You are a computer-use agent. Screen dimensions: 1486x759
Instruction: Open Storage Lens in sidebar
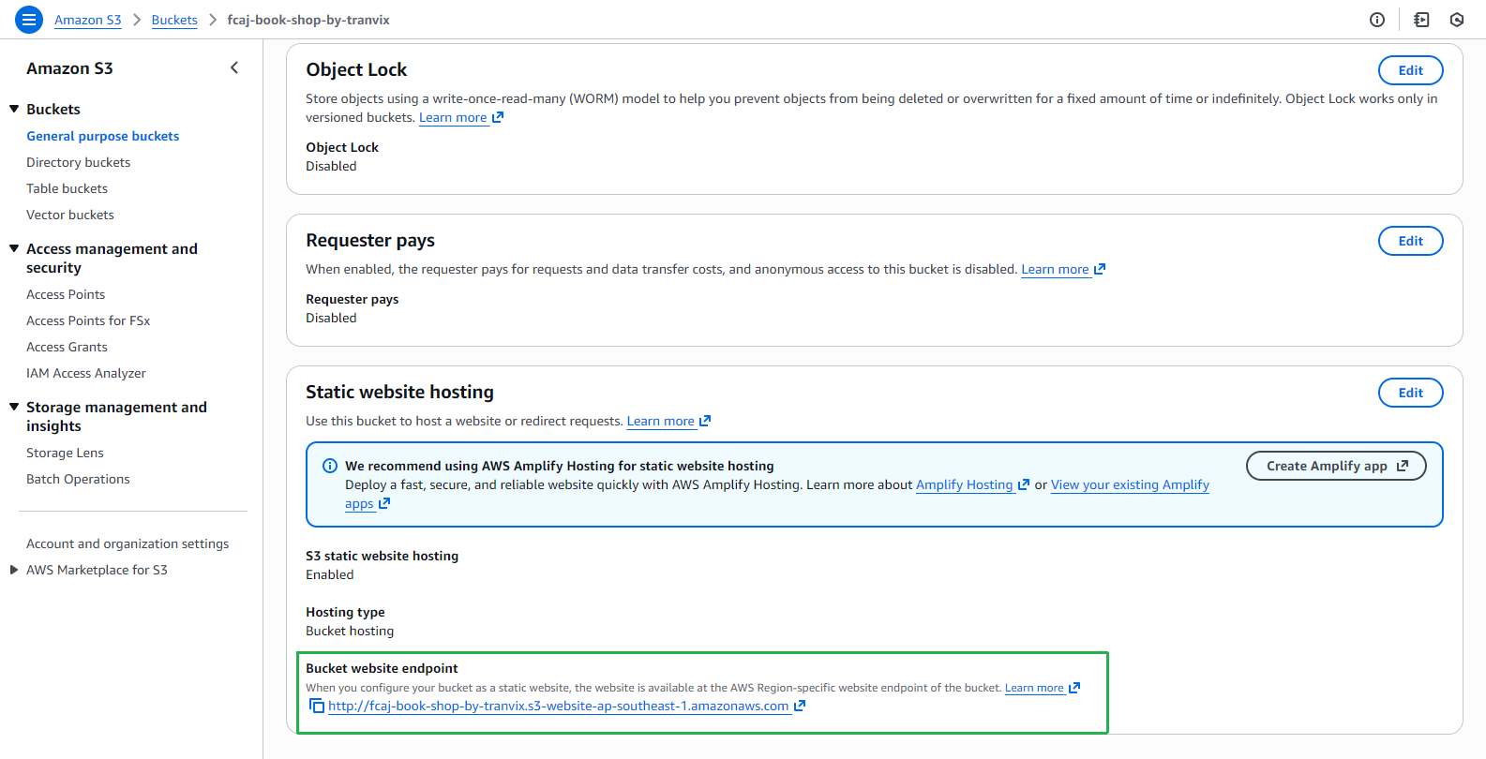(x=66, y=453)
